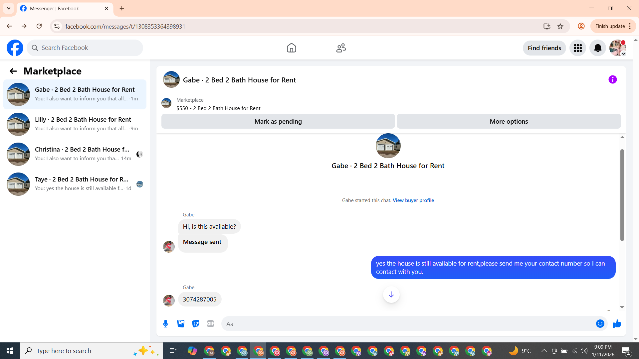Open Chrome profile icon

tap(581, 26)
